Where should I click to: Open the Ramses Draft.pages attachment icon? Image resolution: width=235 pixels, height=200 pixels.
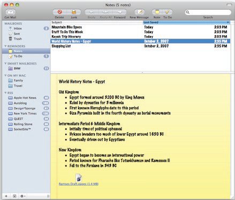tap(79, 178)
